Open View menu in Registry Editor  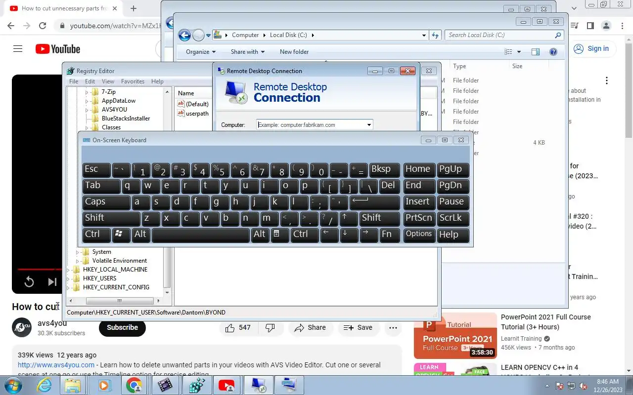[108, 81]
